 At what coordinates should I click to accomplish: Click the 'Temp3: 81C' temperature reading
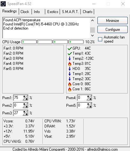82,64
